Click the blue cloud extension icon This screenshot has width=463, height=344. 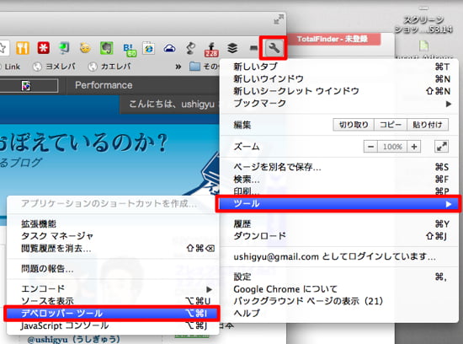click(x=169, y=48)
